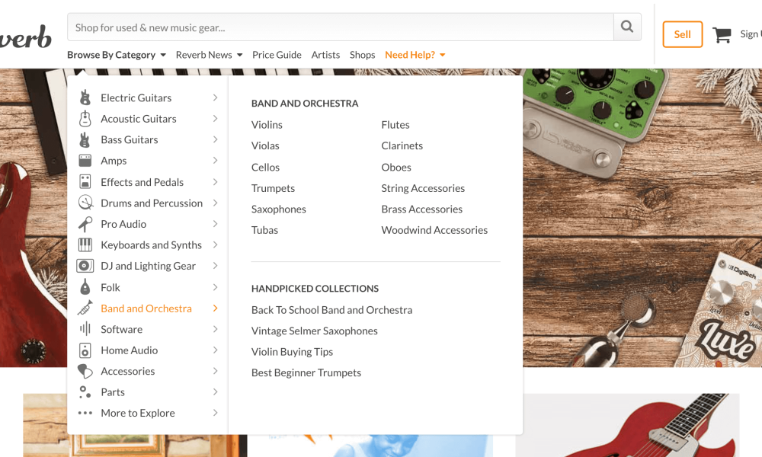762x457 pixels.
Task: Expand the Acoustic Guitars submenu chevron
Action: point(216,119)
